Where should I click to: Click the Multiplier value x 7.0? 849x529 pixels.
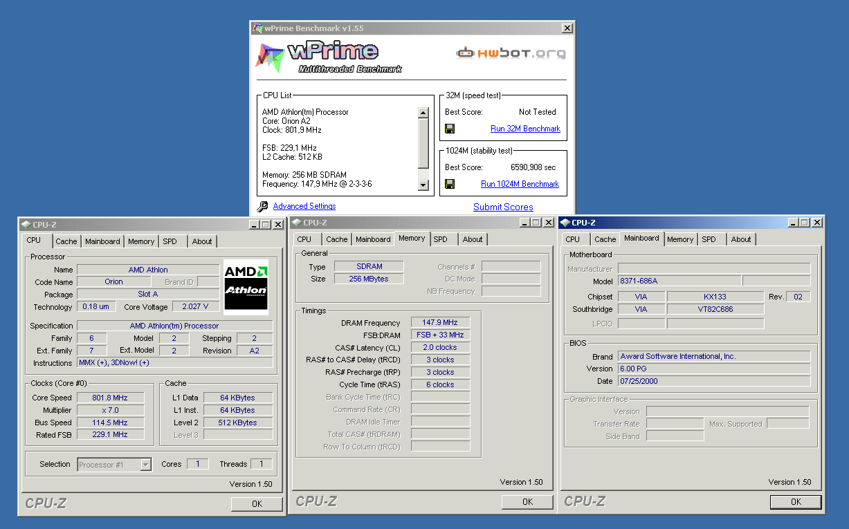[x=110, y=410]
